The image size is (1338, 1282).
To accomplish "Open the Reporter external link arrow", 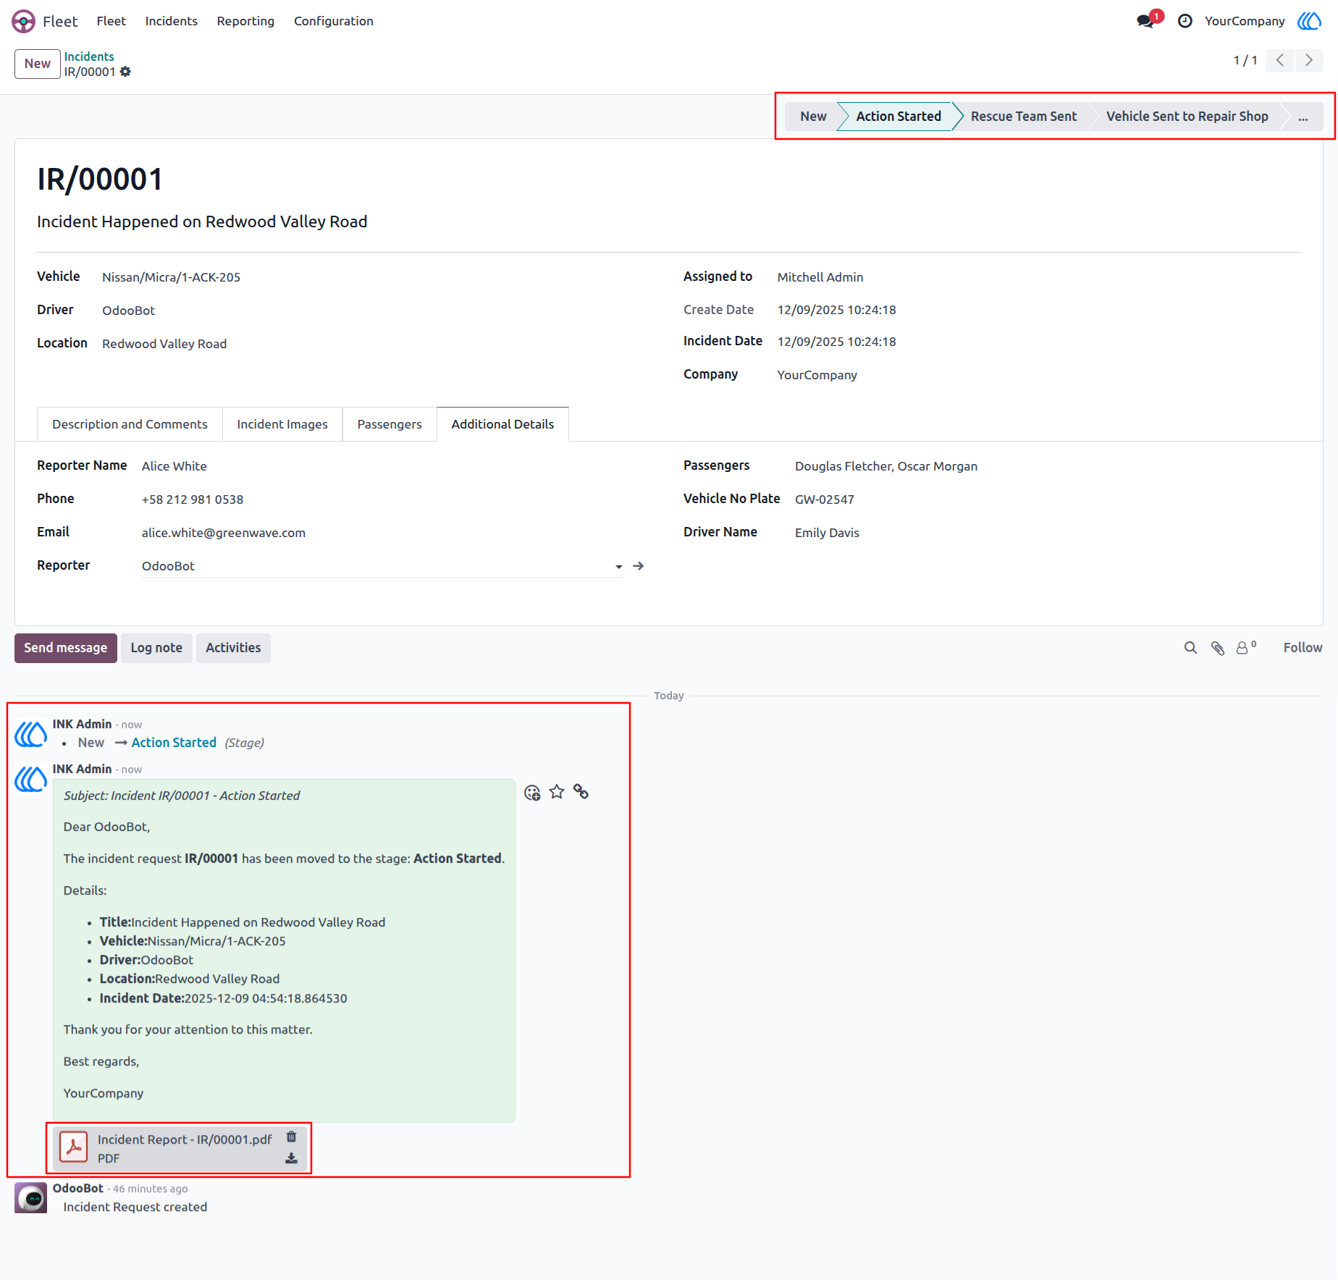I will 638,566.
